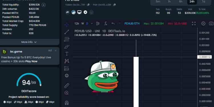Open the blue chart explorer icon

(x=73, y=13)
